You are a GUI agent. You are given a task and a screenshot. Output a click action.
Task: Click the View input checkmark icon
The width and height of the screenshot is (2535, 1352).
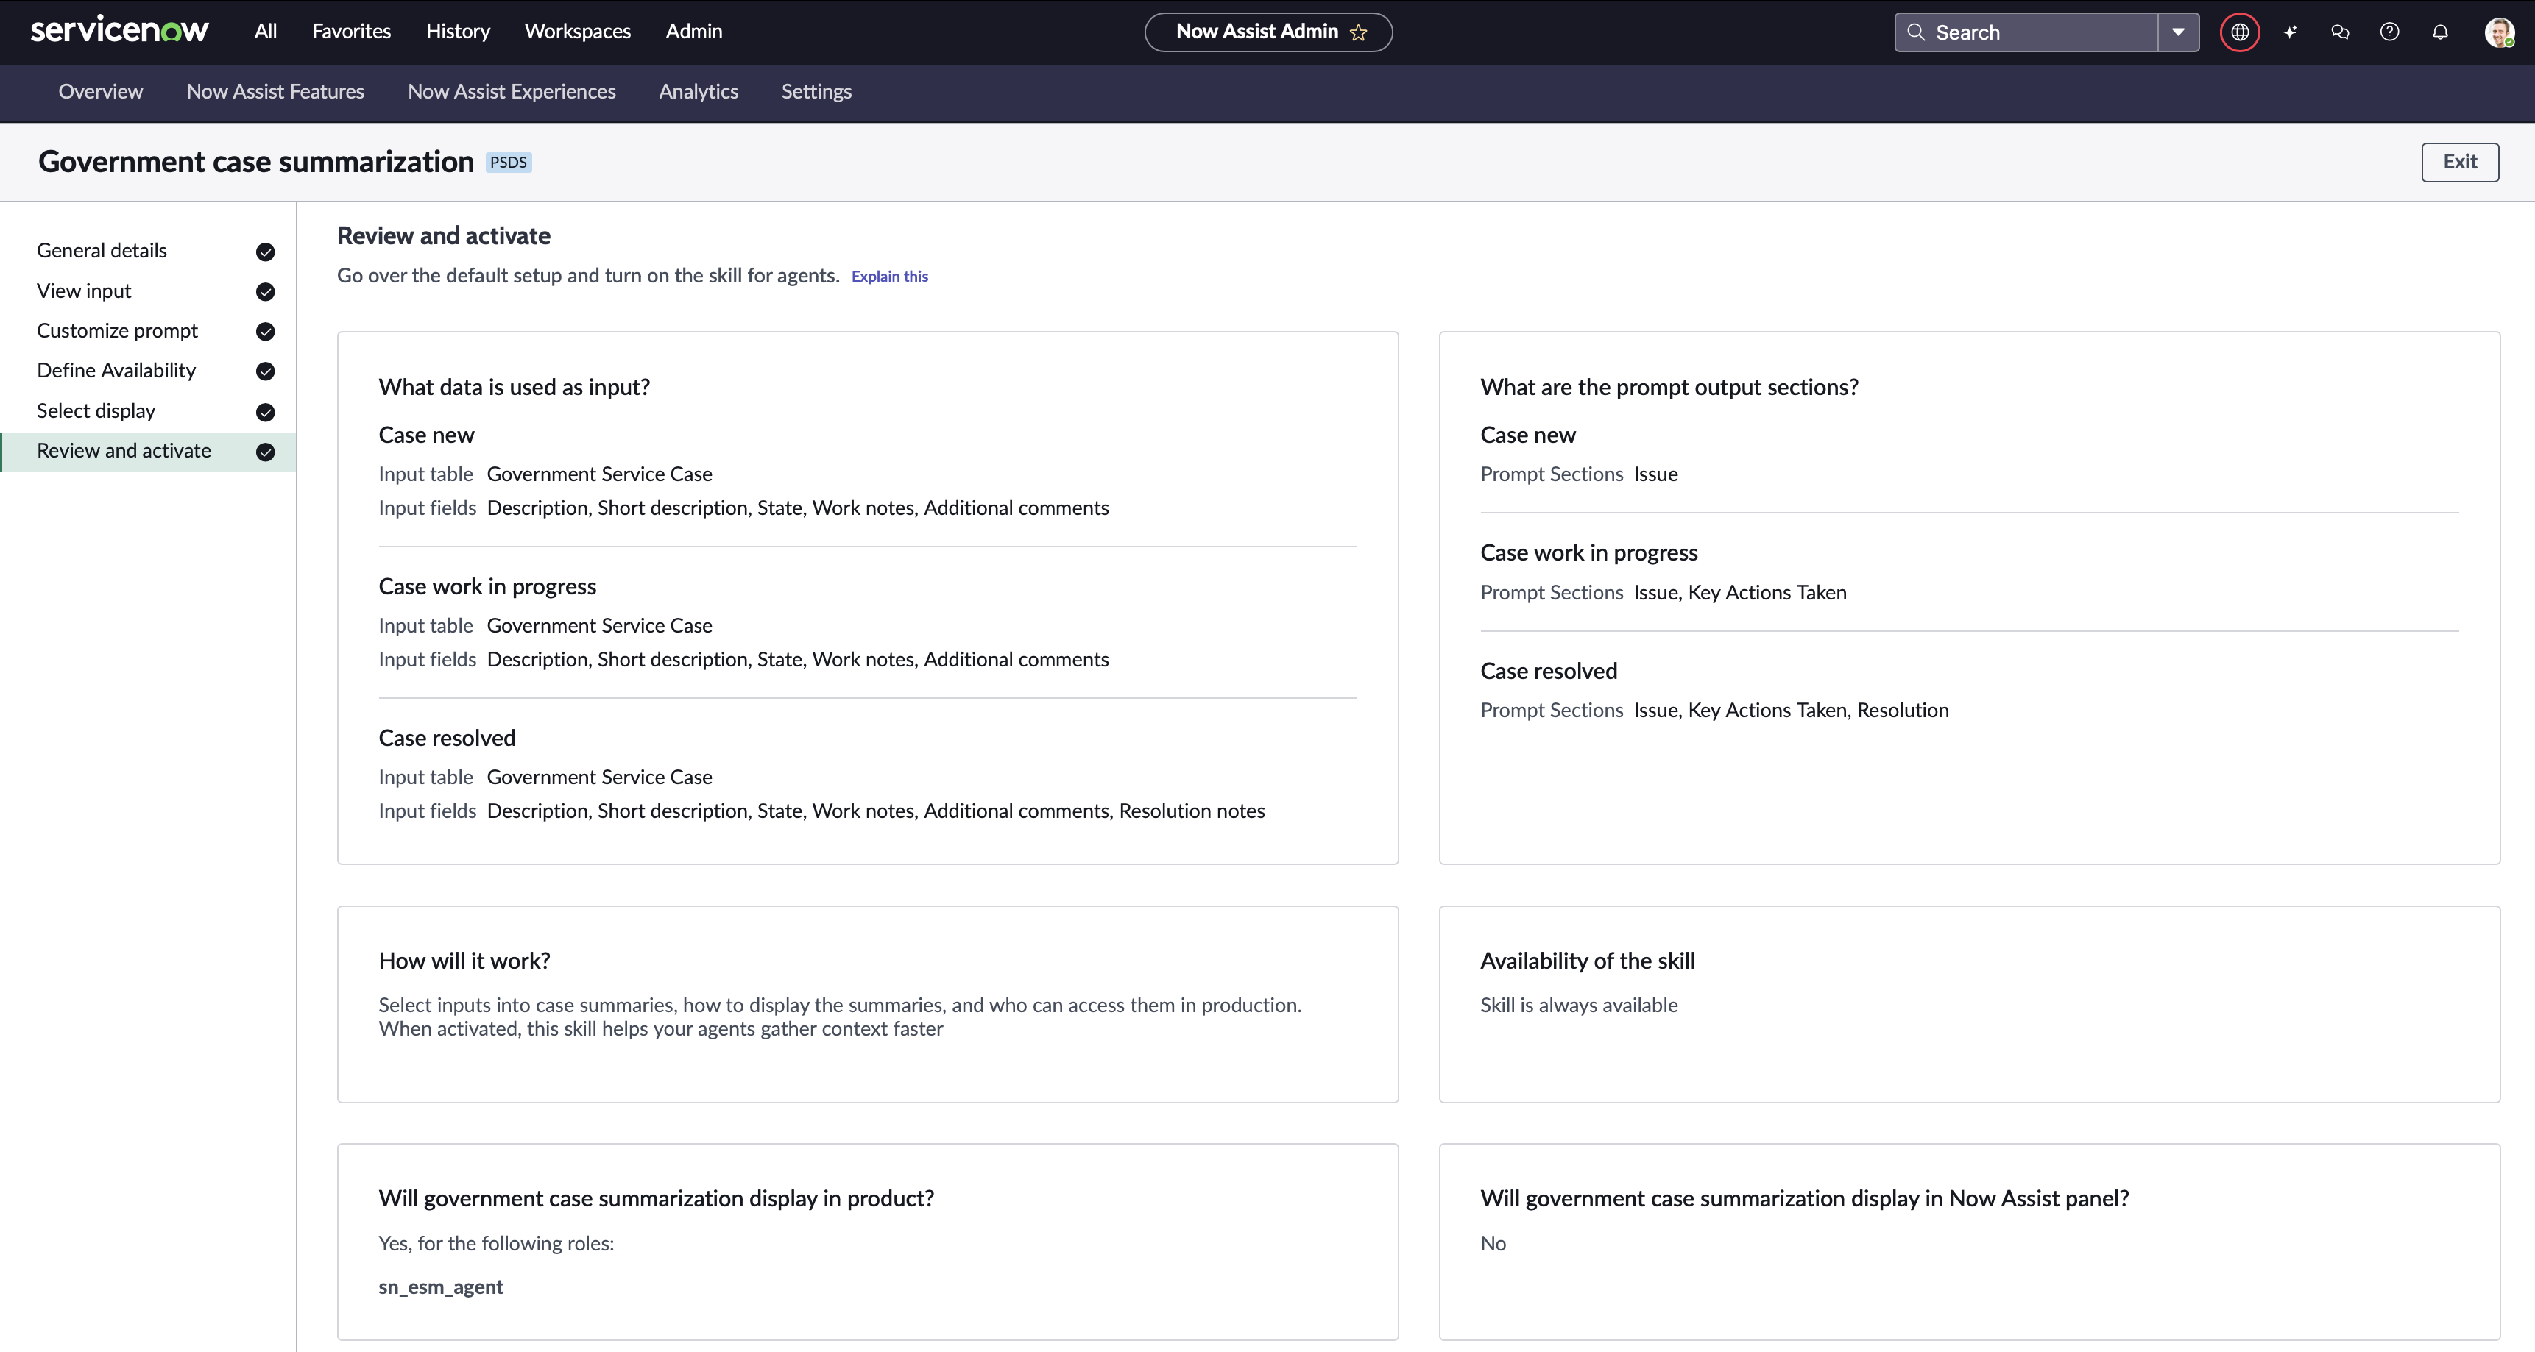click(265, 292)
